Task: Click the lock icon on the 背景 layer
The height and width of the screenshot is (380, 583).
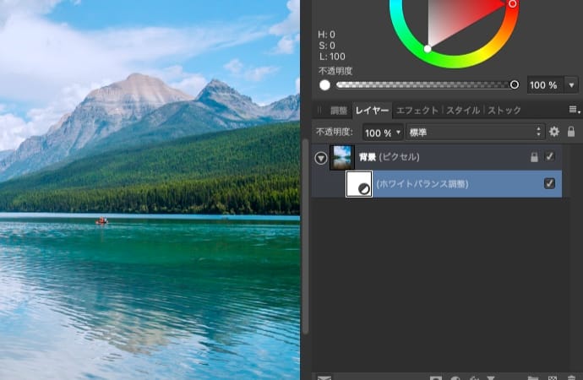Action: pyautogui.click(x=533, y=157)
